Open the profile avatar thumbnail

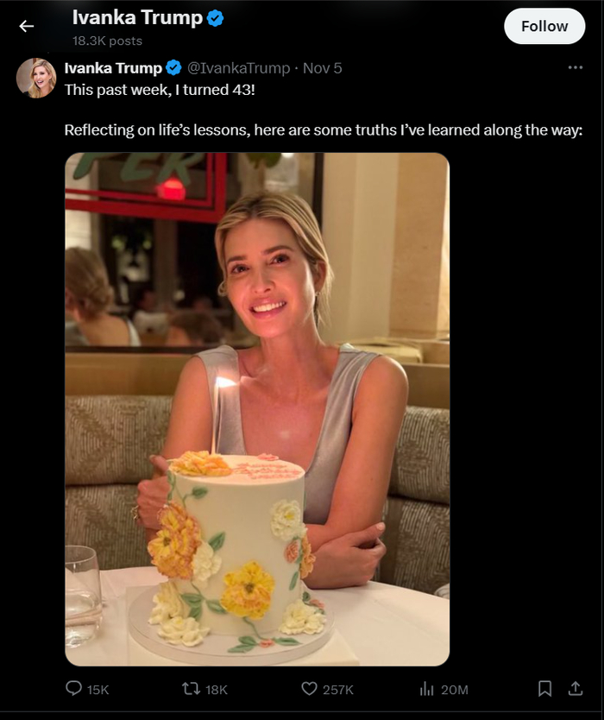(37, 78)
